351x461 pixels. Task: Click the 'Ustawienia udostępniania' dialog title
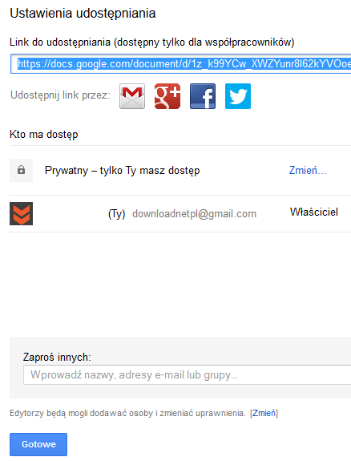[83, 14]
